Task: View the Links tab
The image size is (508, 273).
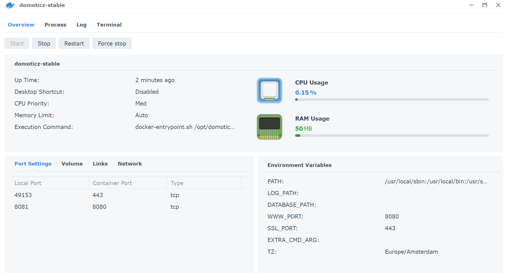Action: tap(100, 164)
